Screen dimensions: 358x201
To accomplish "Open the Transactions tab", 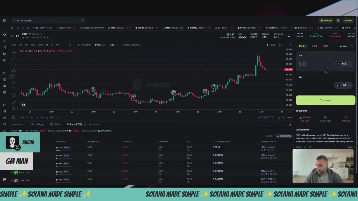I will pos(18,124).
